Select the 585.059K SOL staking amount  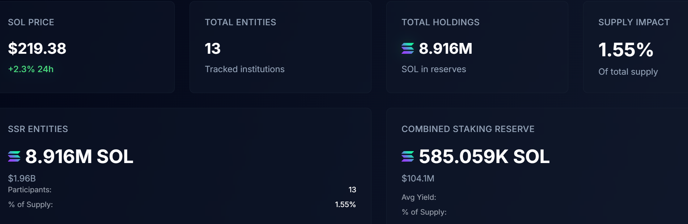(x=484, y=157)
